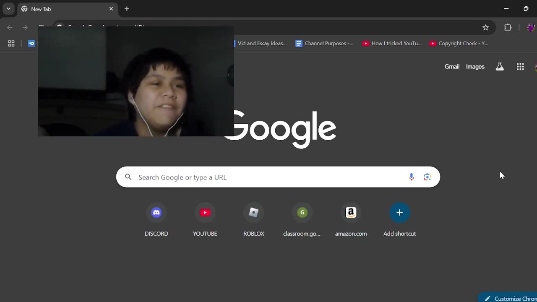Click the webcam overlay video
This screenshot has height=302, width=537.
(136, 81)
